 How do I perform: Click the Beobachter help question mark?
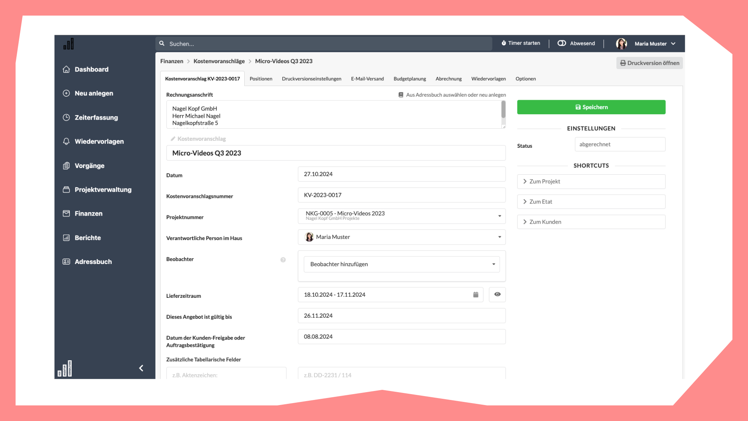283,260
